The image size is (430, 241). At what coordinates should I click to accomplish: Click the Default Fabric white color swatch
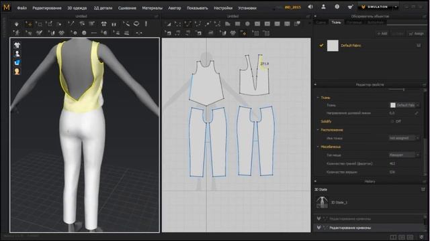[x=333, y=46]
